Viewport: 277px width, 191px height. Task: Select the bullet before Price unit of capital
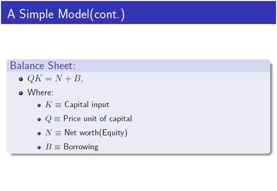(39, 120)
